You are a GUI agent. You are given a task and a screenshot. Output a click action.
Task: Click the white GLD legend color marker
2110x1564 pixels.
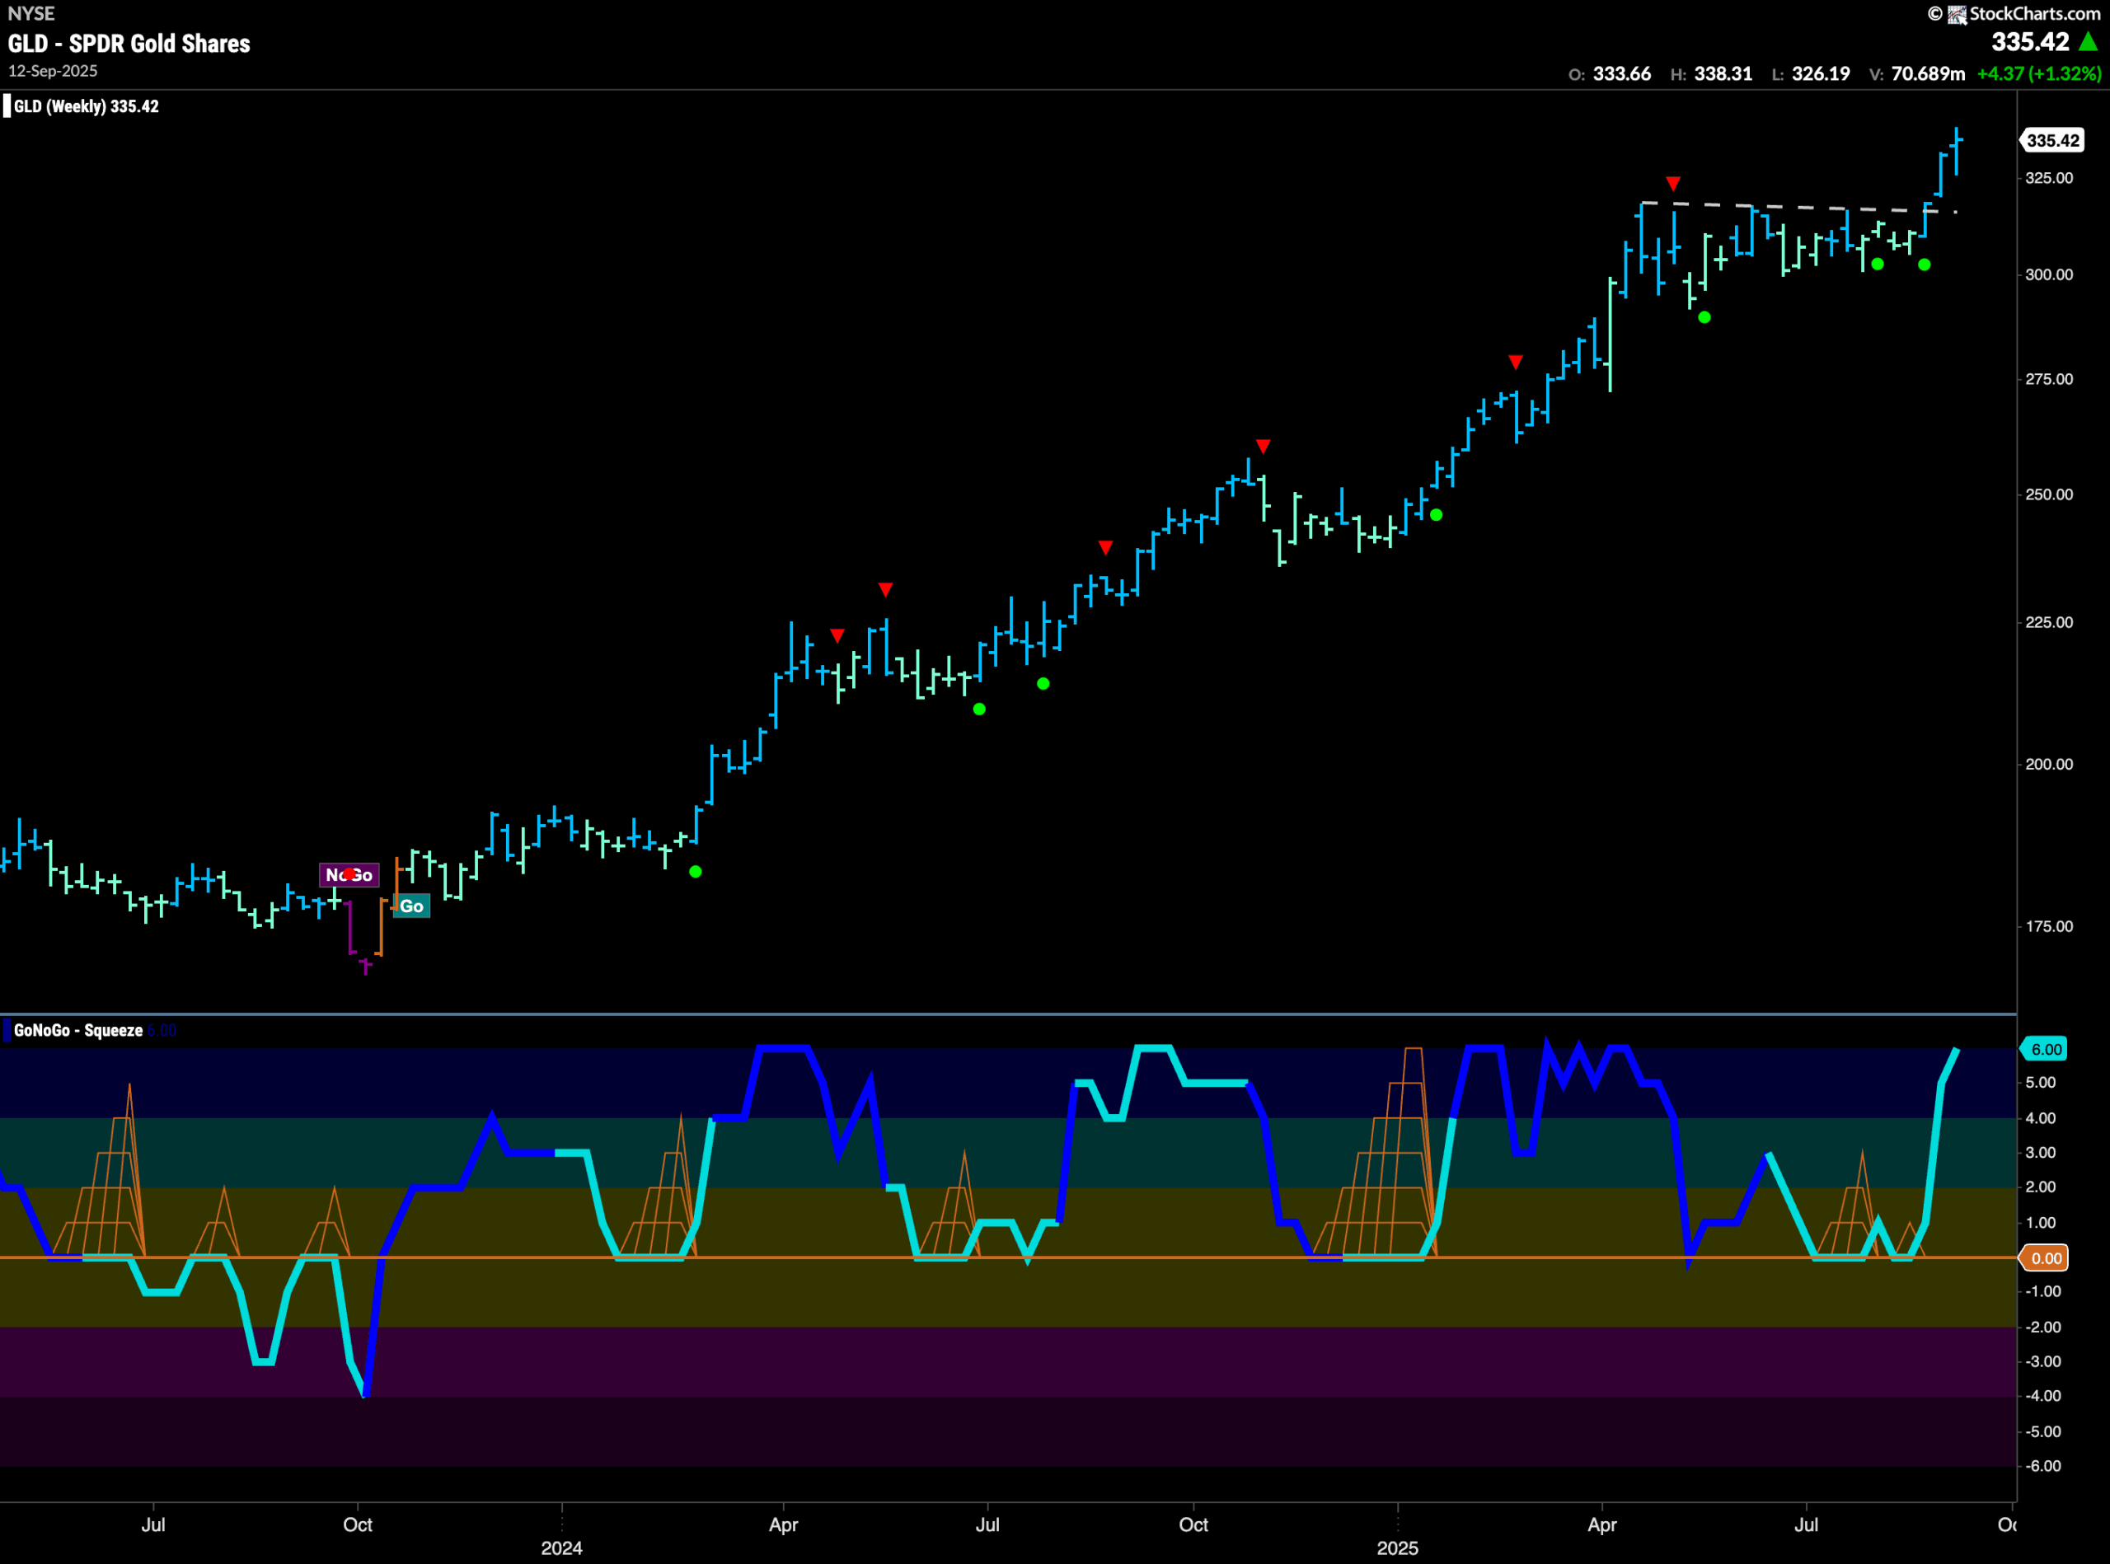click(7, 106)
